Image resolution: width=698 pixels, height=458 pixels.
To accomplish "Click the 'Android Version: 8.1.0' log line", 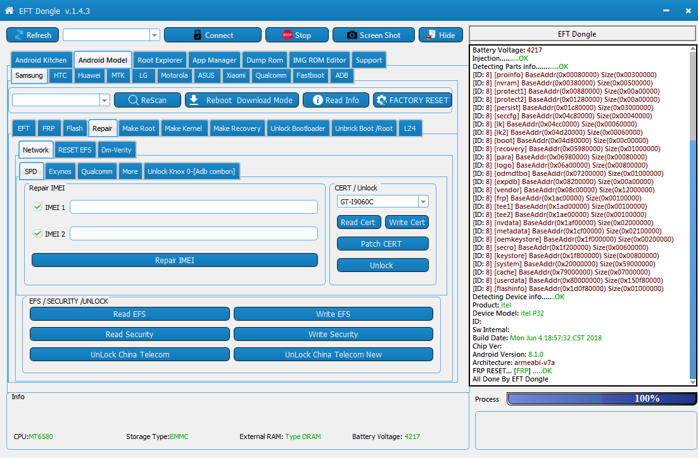I will [x=508, y=354].
